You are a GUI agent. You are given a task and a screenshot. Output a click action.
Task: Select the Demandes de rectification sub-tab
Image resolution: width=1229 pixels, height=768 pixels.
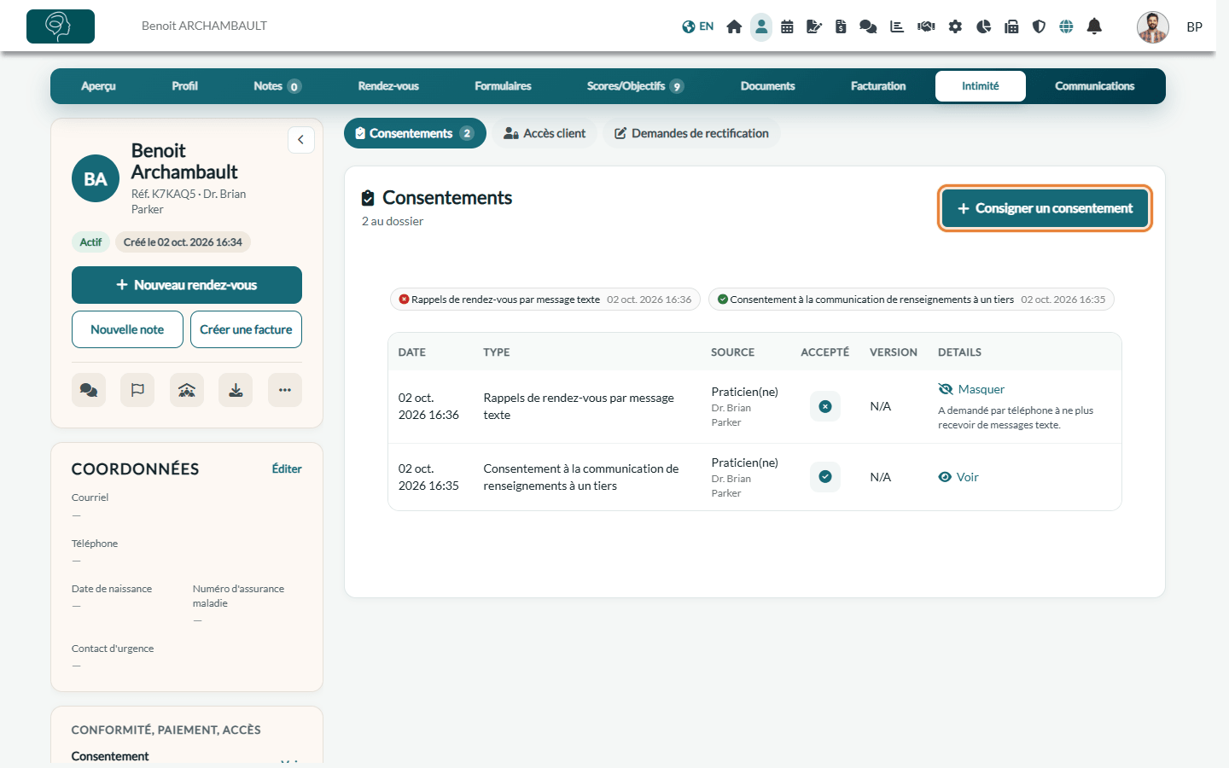point(691,133)
